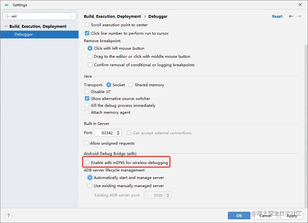308x223 pixels.
Task: Clear the settings search field
Action: tap(72, 16)
